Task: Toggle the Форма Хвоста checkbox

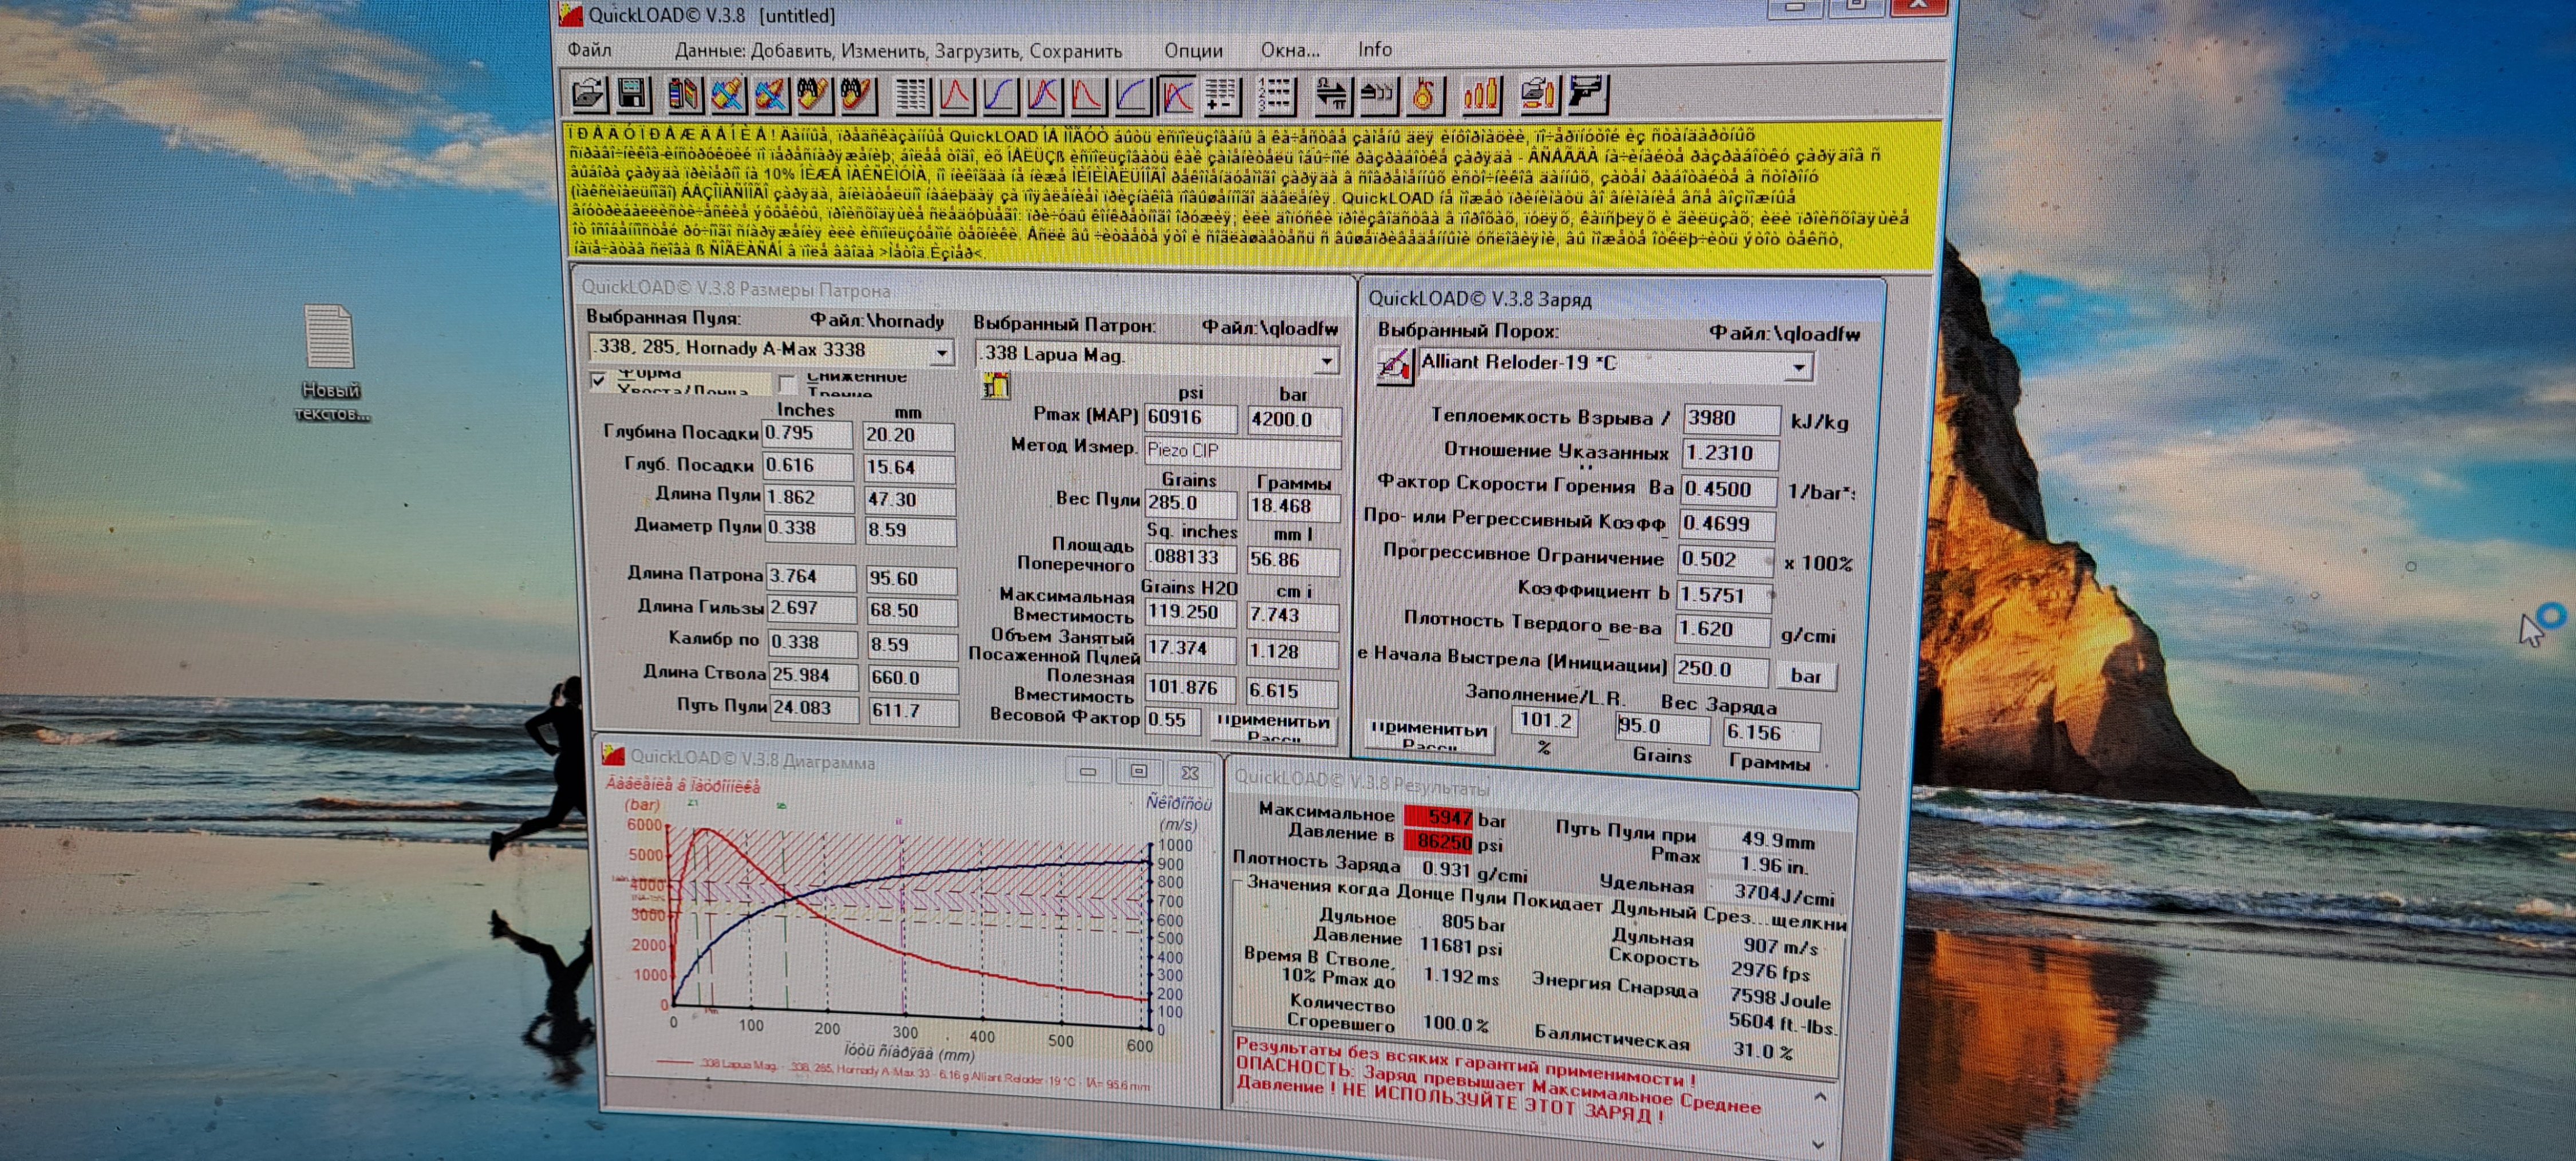Action: click(x=598, y=381)
